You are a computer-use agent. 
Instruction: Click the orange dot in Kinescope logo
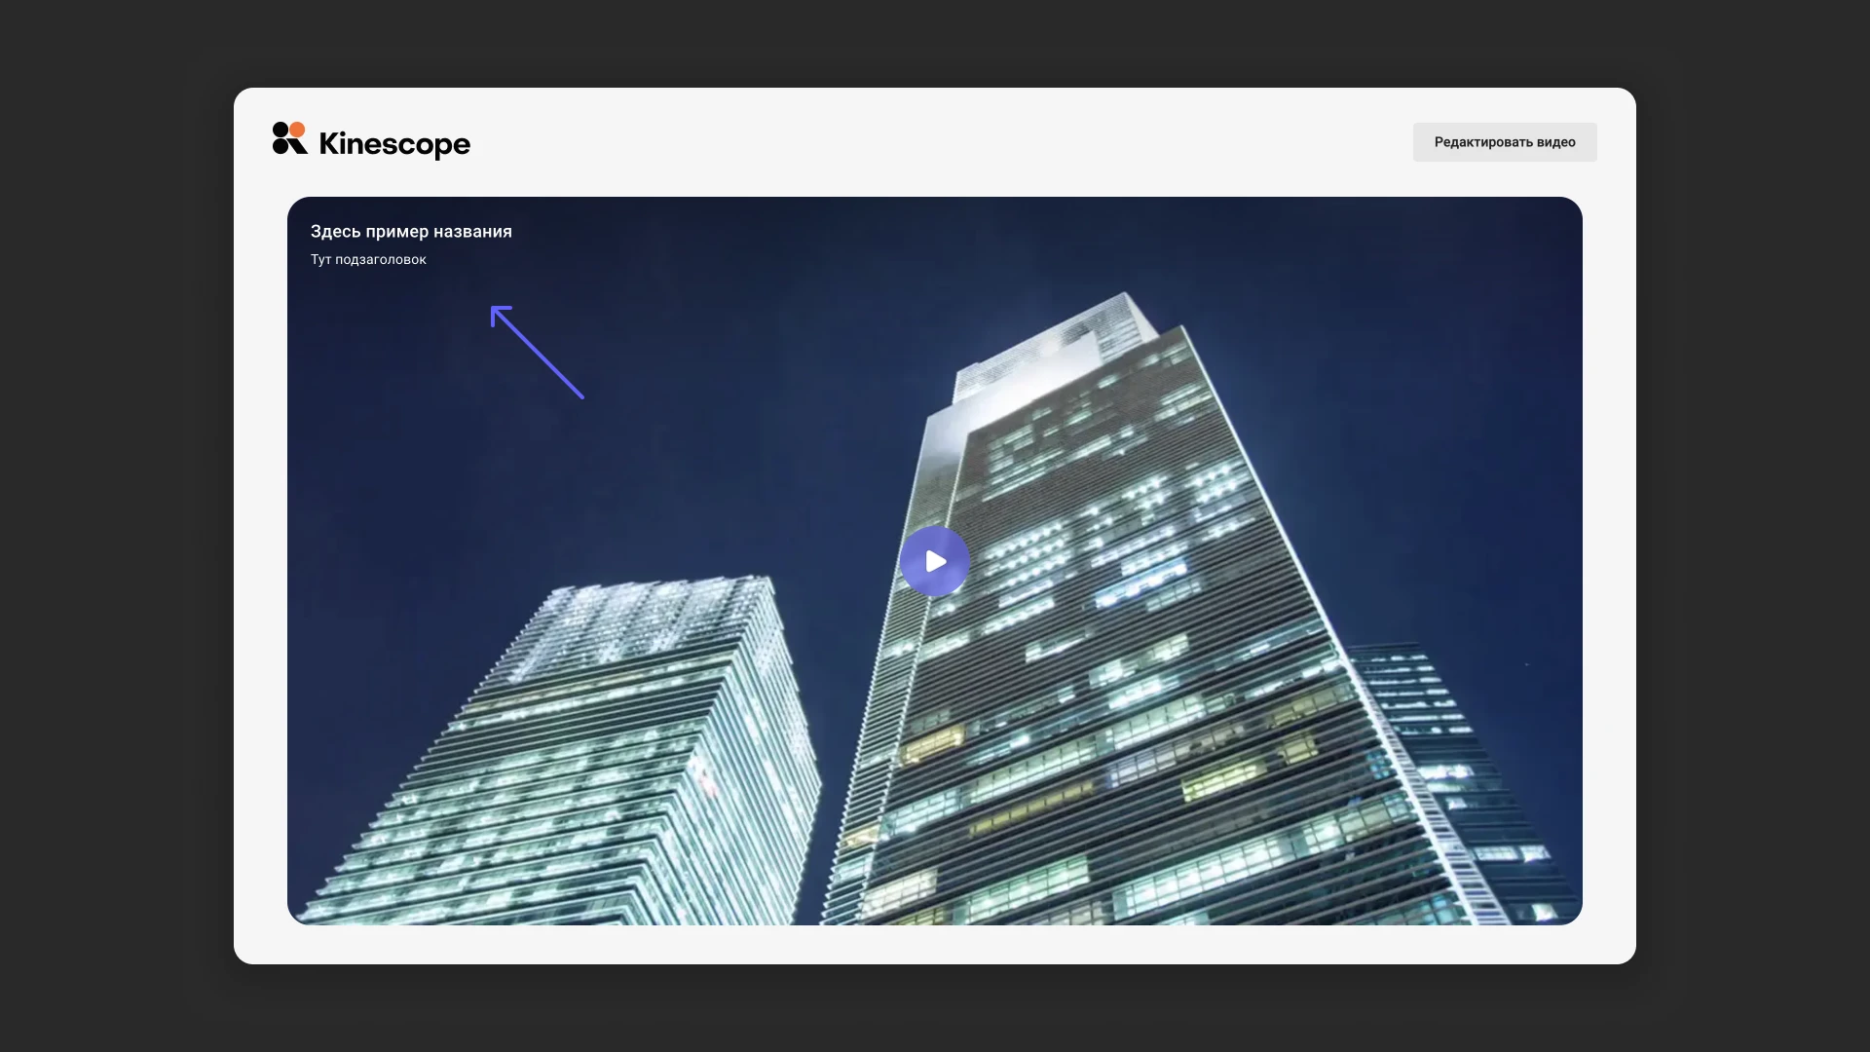297,130
